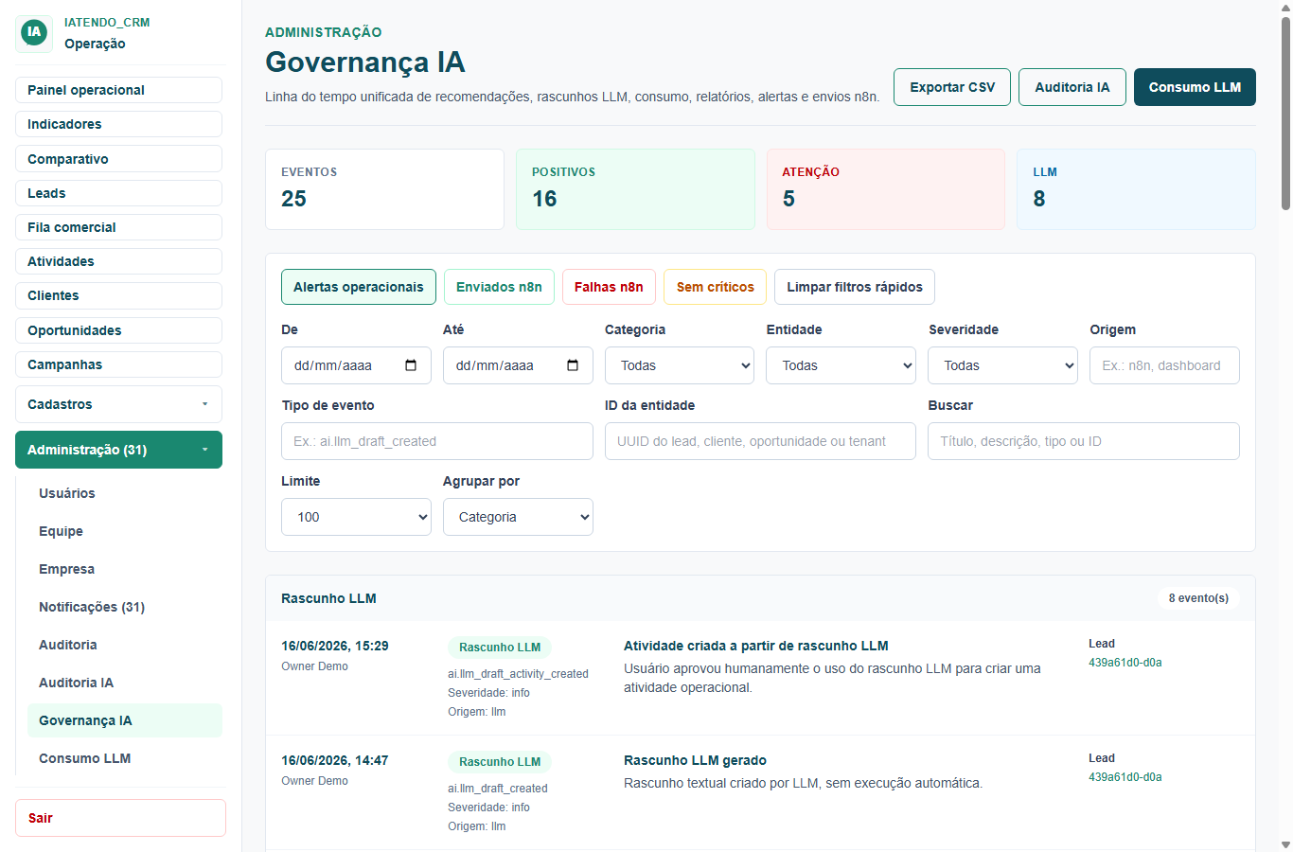Expand the Cadastros menu group
This screenshot has height=852, width=1293.
coord(118,404)
